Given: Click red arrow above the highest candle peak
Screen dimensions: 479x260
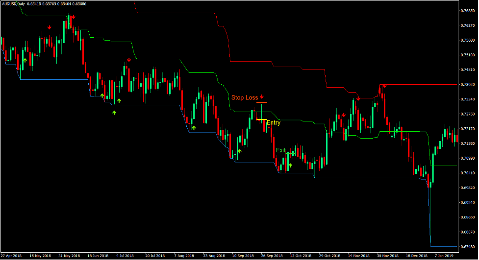Looking at the screenshot, I should pos(73,17).
